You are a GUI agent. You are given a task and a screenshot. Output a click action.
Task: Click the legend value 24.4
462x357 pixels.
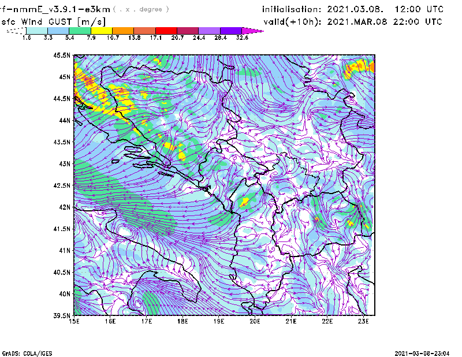[x=199, y=38]
